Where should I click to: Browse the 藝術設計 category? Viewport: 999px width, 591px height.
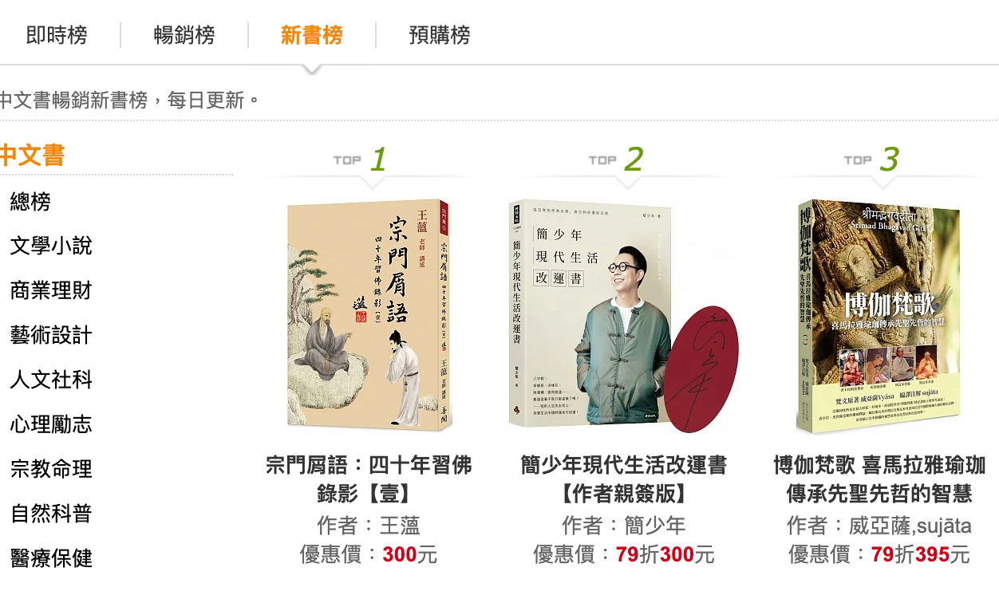tap(51, 335)
